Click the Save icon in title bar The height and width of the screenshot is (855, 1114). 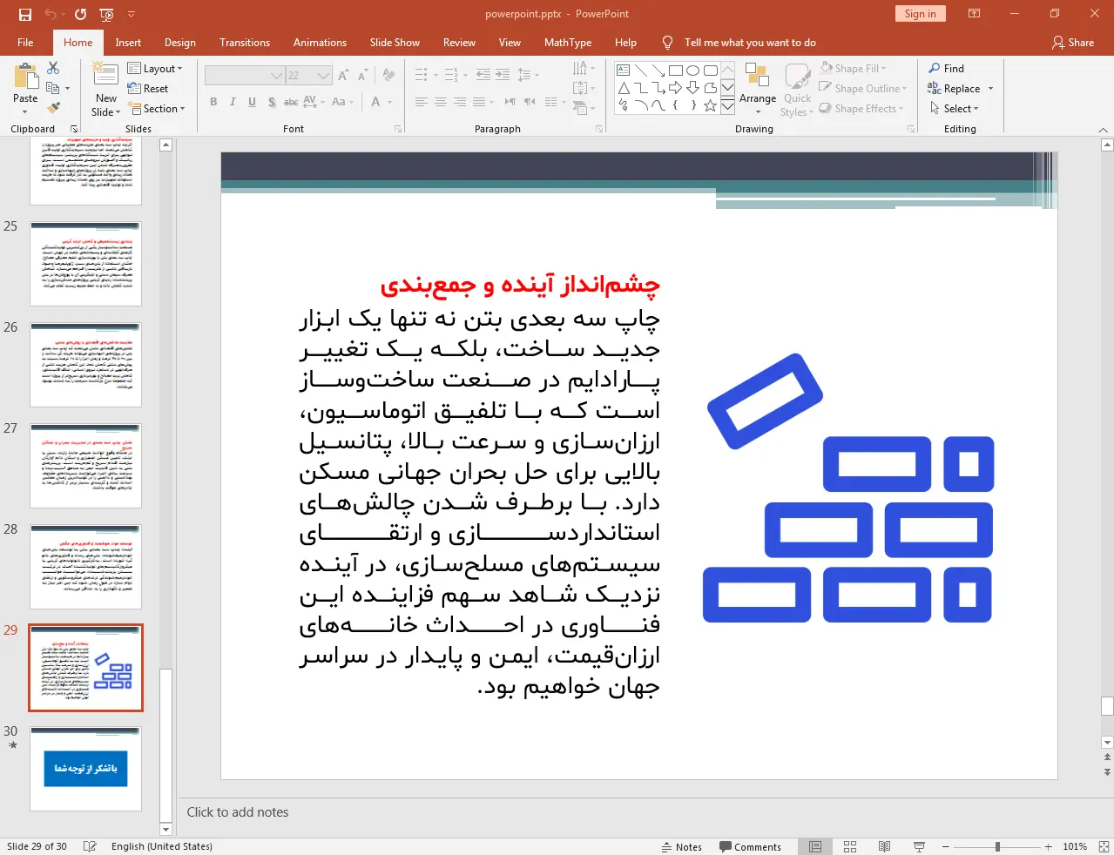coord(25,14)
